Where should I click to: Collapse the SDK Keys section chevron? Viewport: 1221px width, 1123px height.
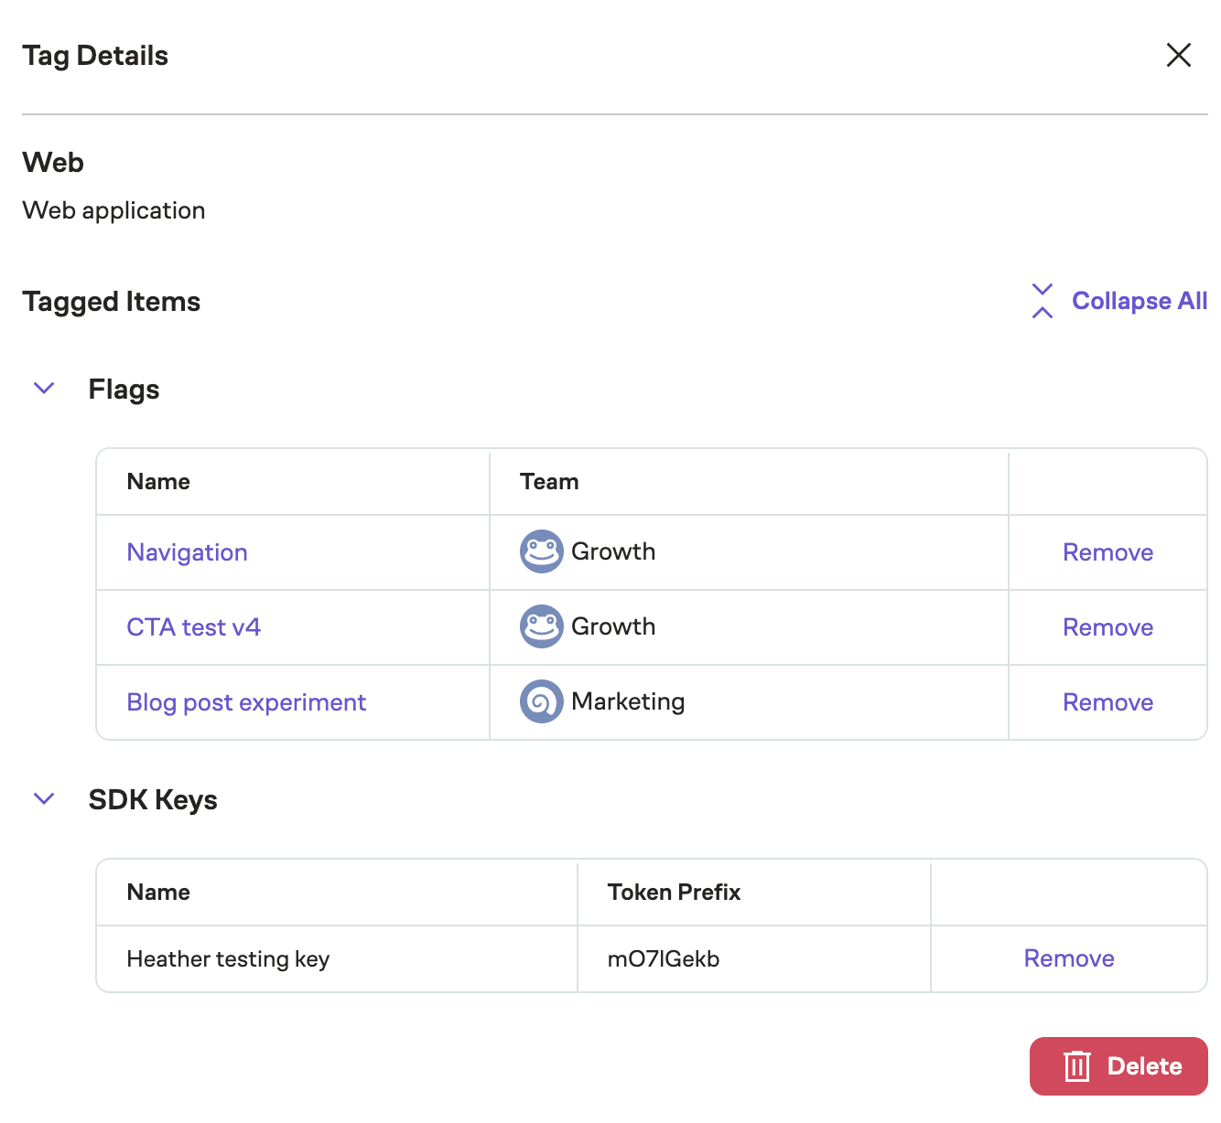click(x=44, y=799)
